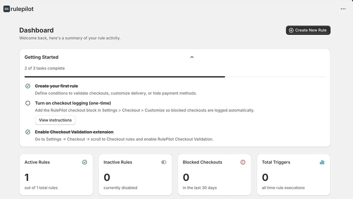Select Turn on checkout logging (one-time) task title
Viewport: 353px width, 199px height.
tap(73, 103)
